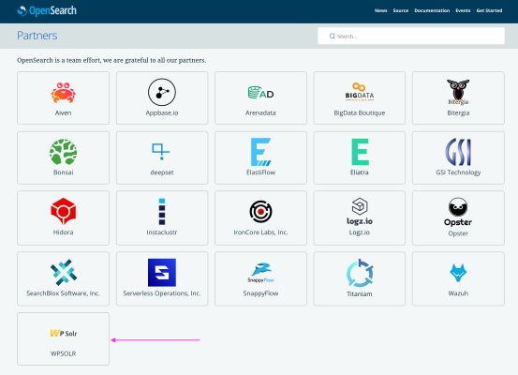Open the Wazuh name link
The width and height of the screenshot is (518, 375).
point(458,293)
